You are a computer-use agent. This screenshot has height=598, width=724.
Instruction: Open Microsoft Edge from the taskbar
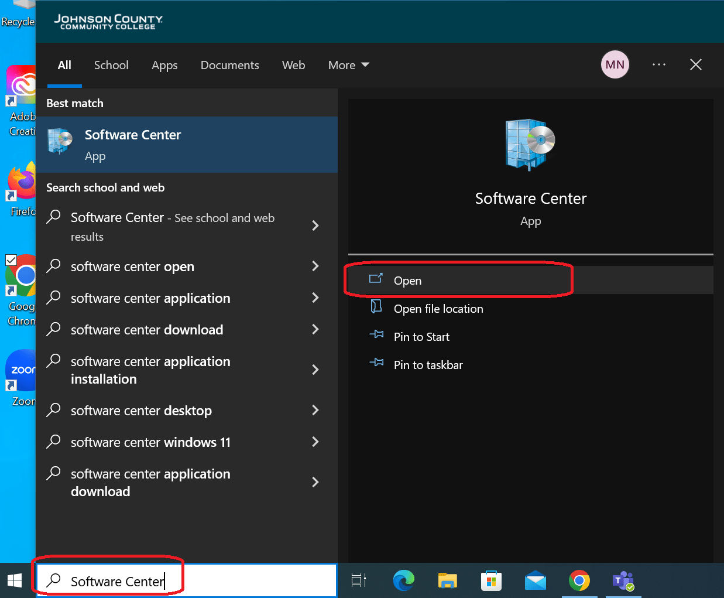[x=404, y=580]
